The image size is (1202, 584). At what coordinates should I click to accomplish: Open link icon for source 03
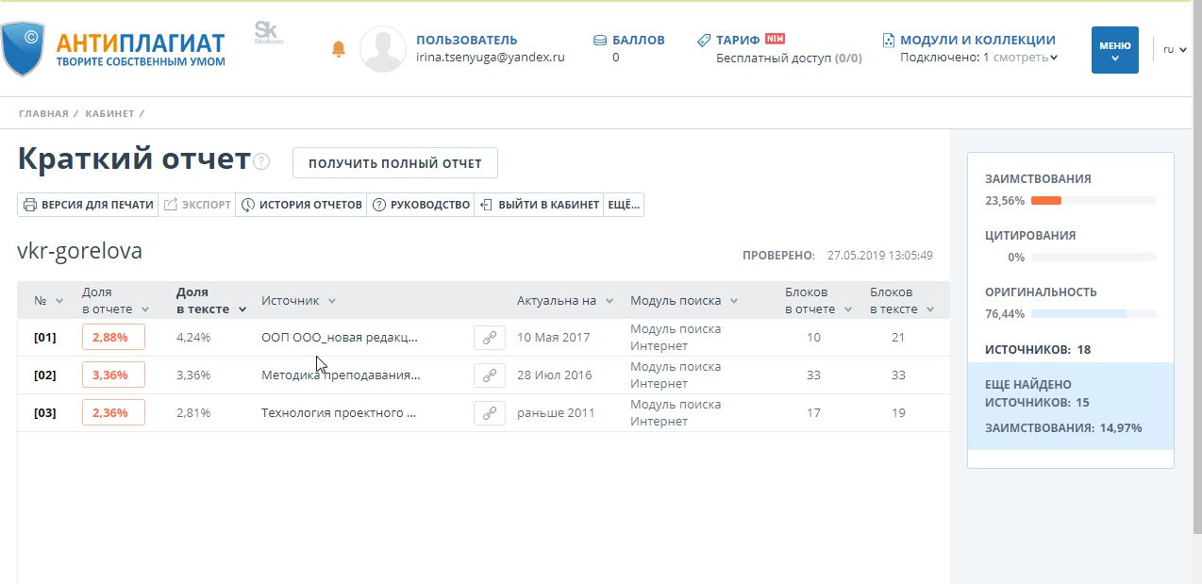pos(489,413)
